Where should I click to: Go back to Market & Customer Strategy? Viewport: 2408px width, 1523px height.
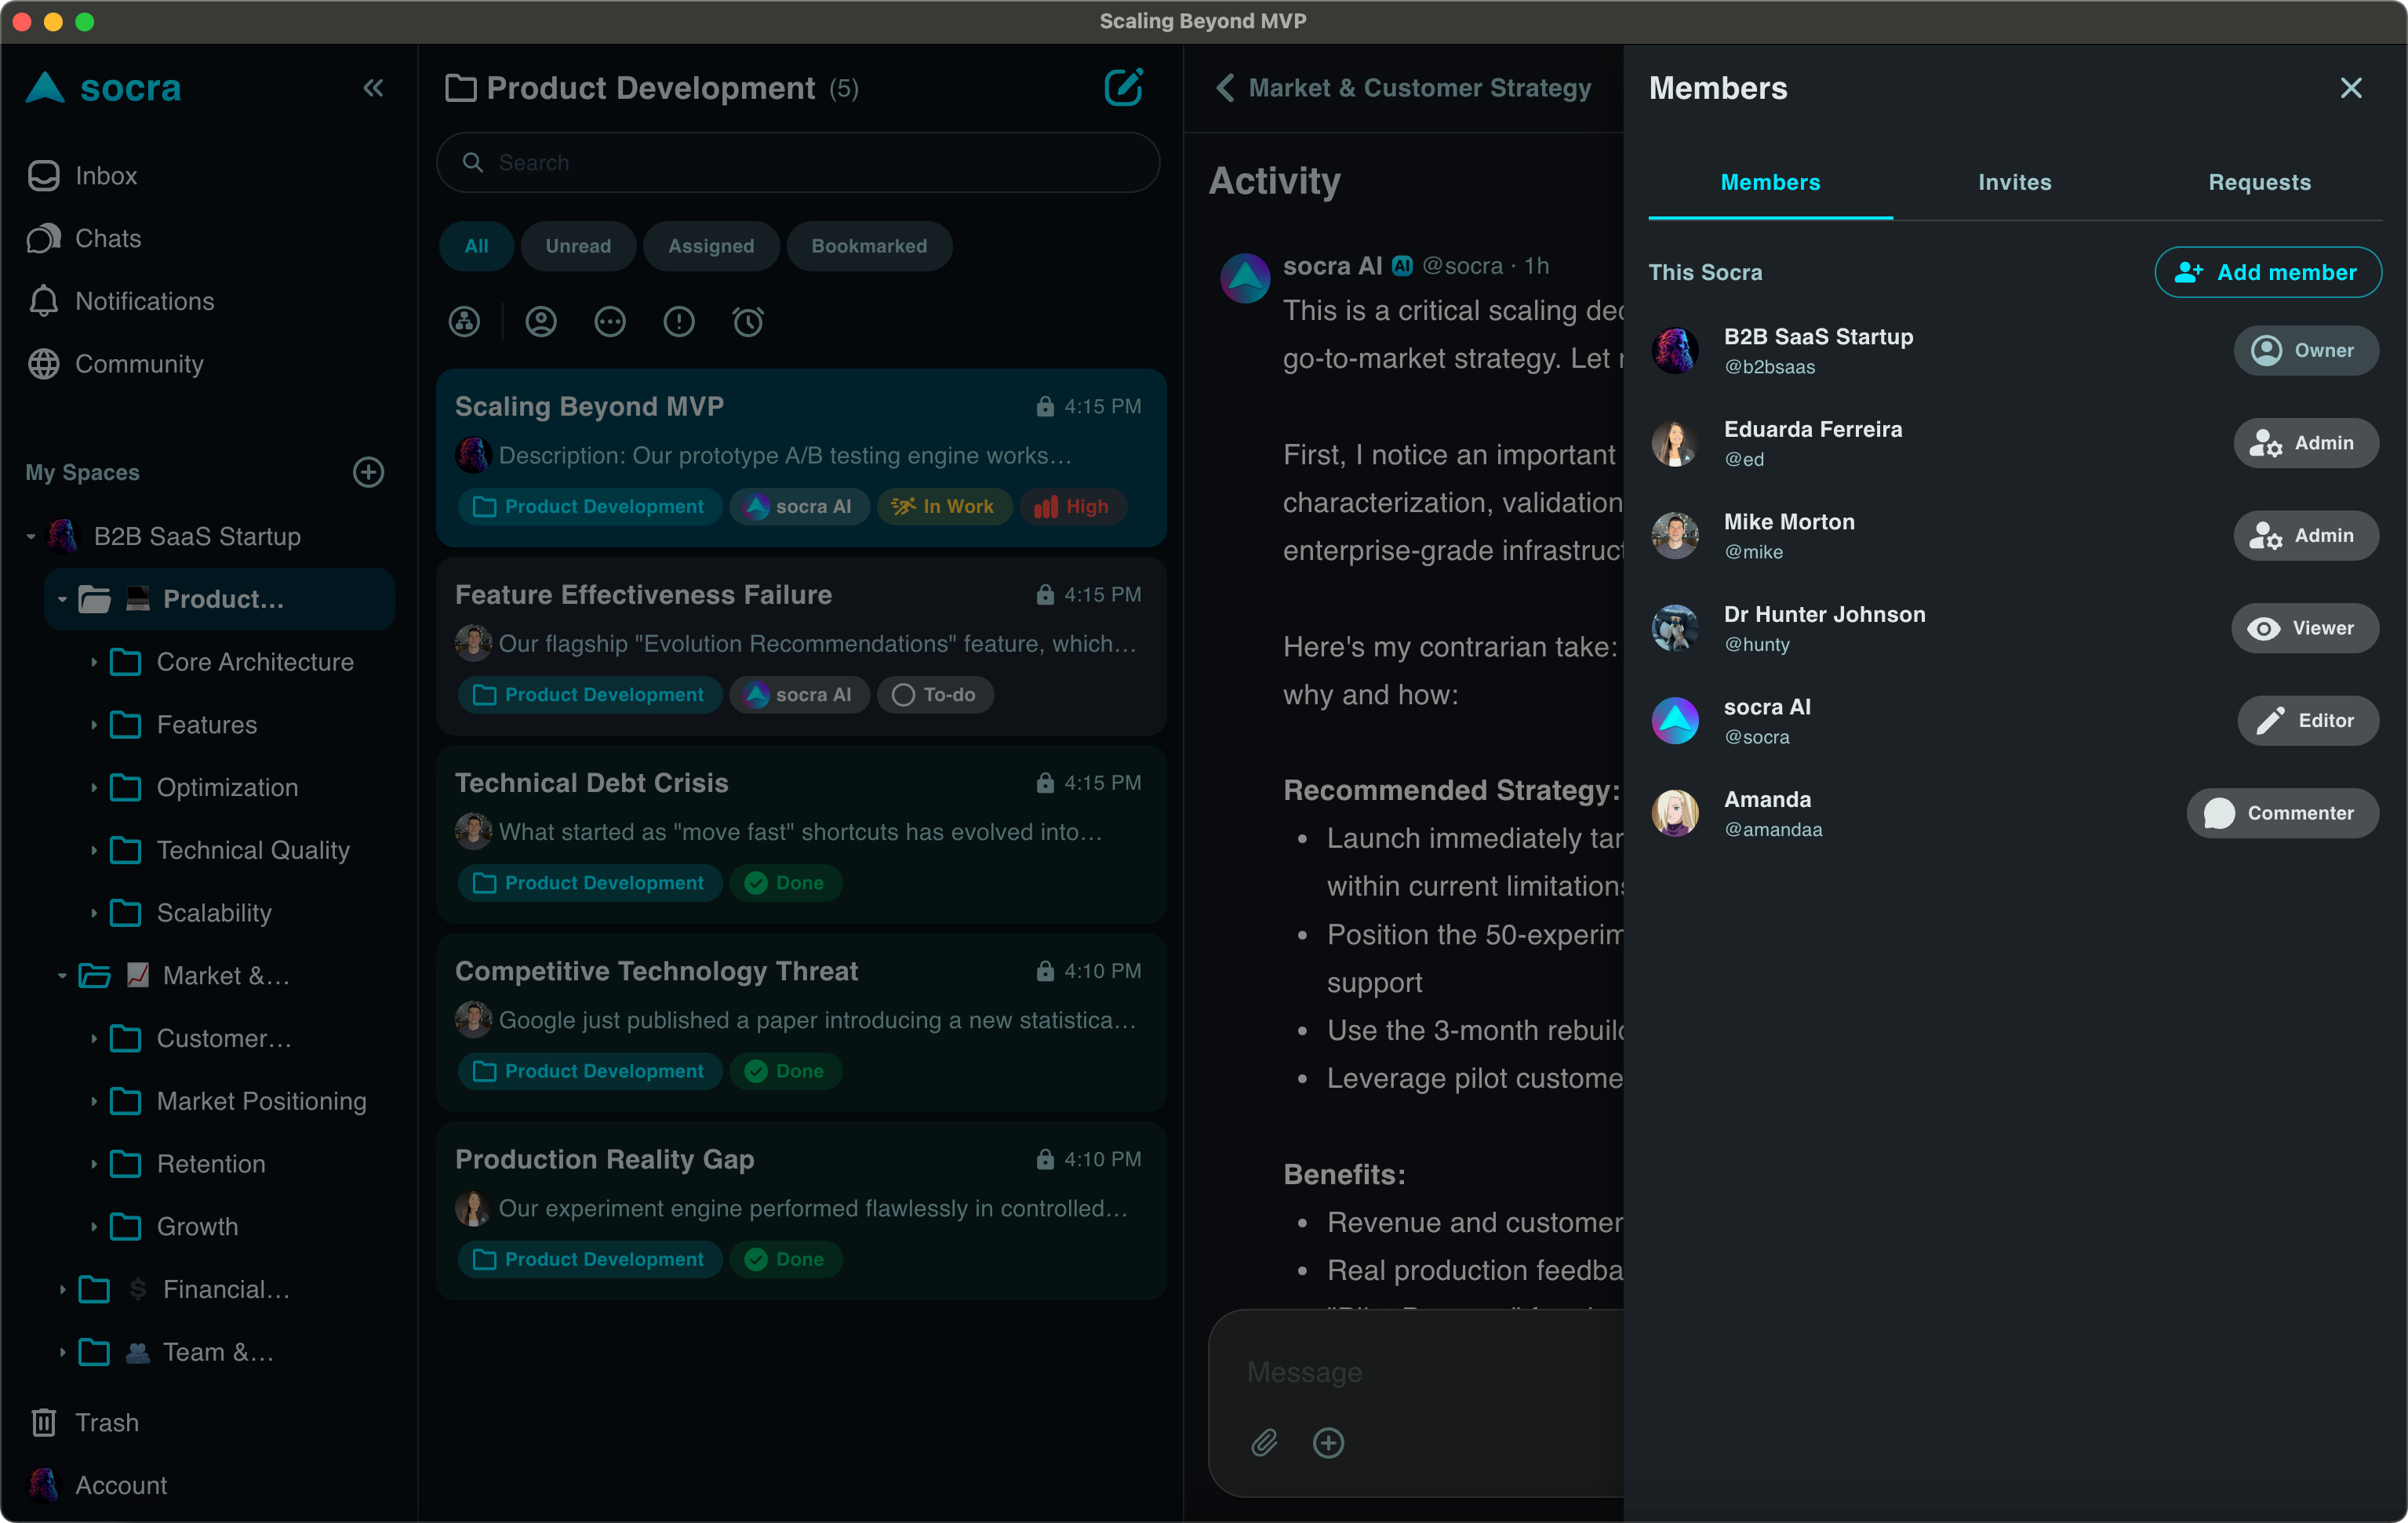click(x=1404, y=88)
